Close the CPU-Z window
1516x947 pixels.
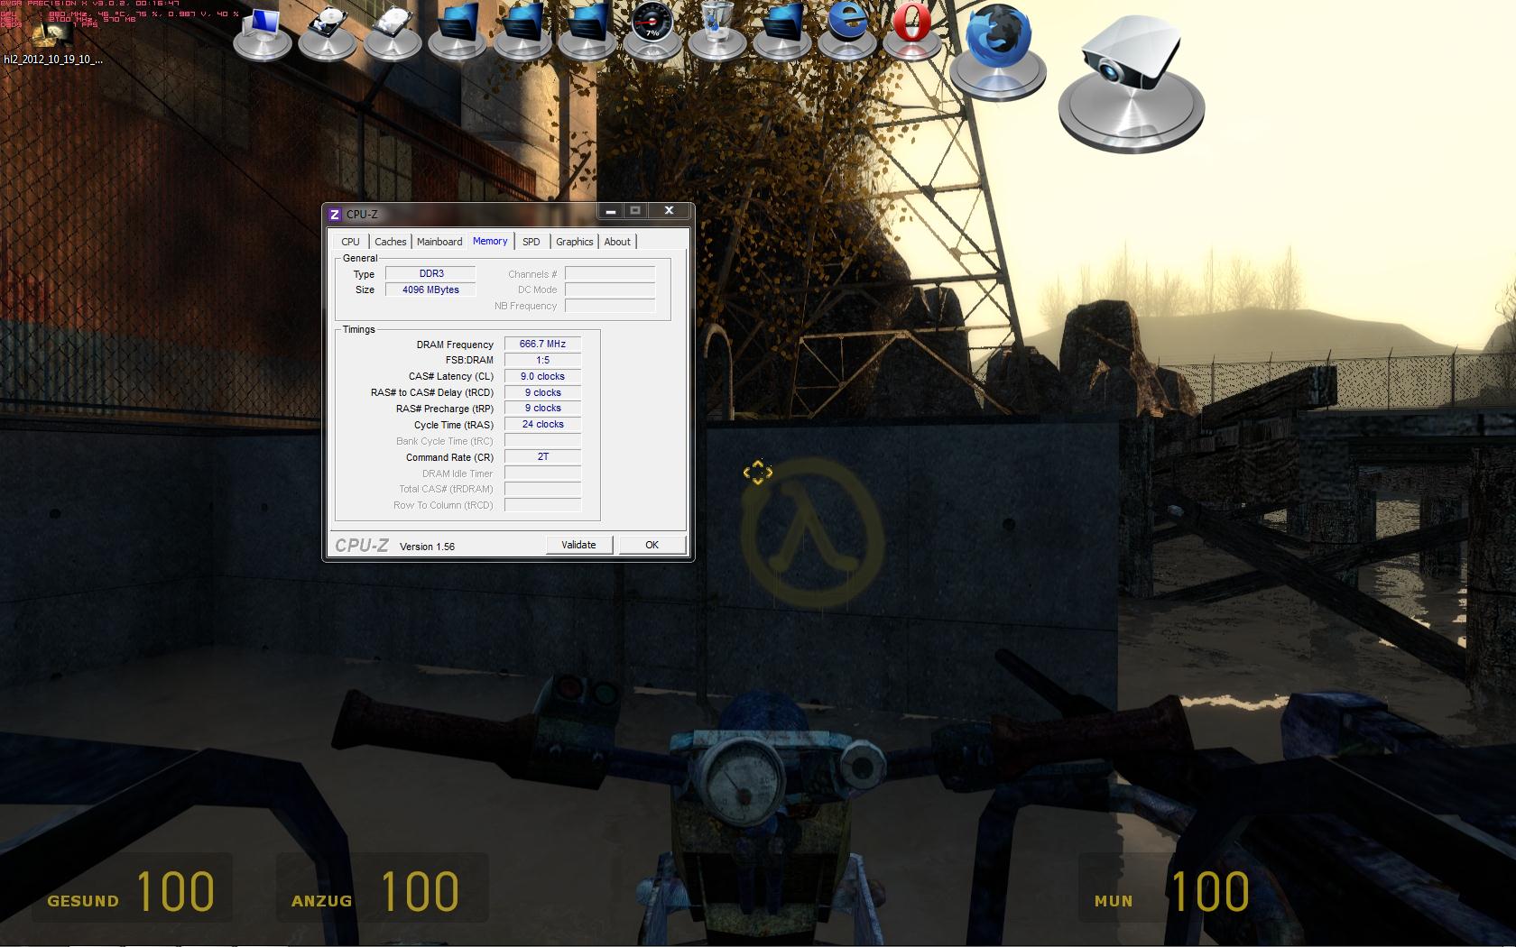(x=669, y=211)
